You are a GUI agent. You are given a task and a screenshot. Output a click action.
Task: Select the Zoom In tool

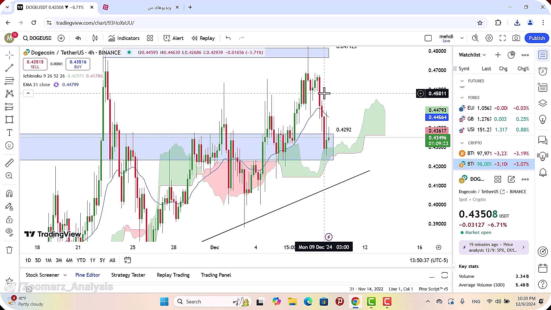click(x=9, y=176)
